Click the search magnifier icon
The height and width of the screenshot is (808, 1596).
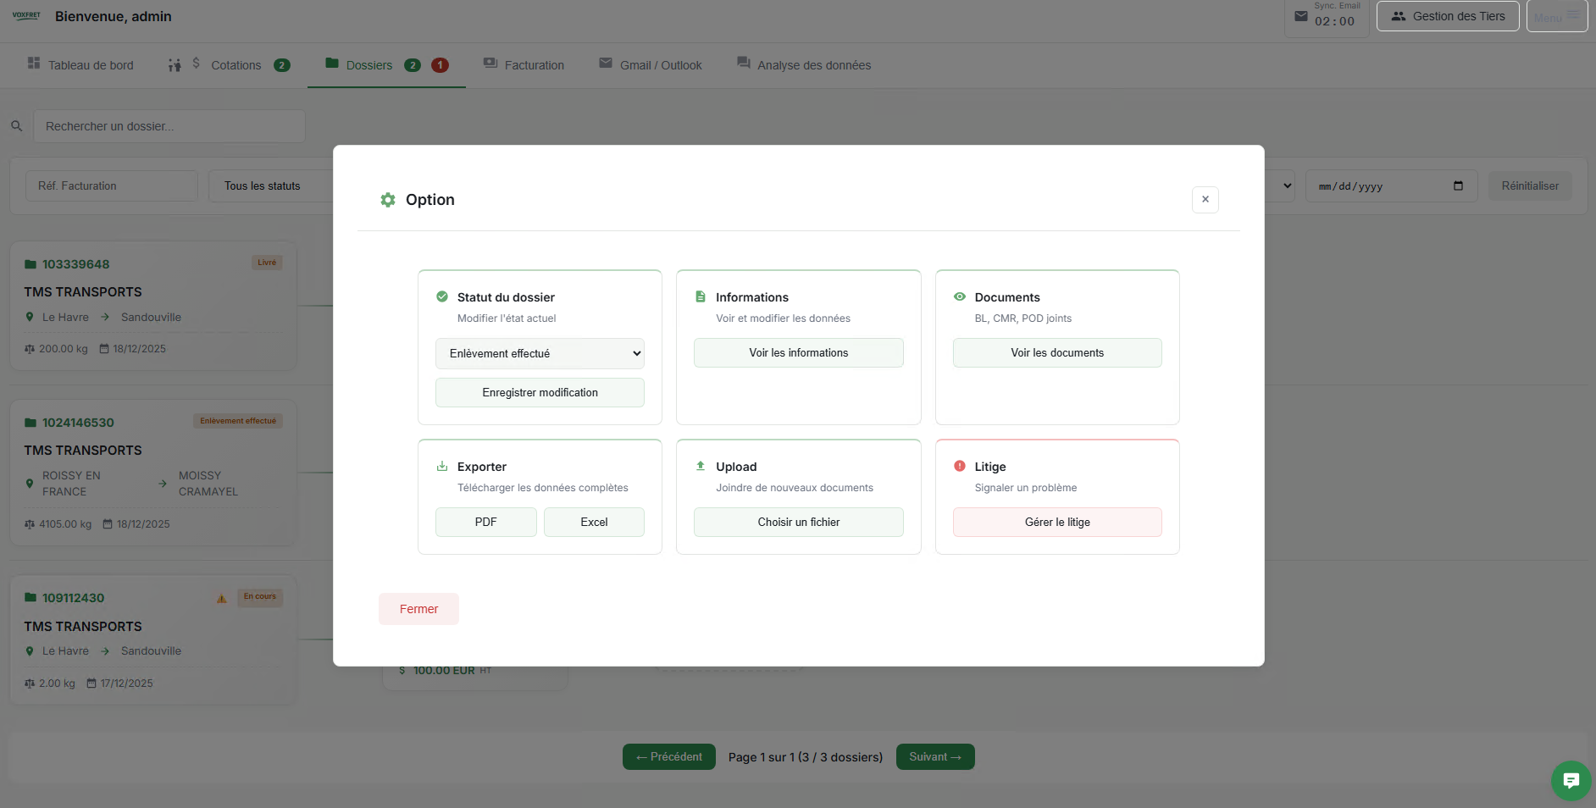coord(17,125)
